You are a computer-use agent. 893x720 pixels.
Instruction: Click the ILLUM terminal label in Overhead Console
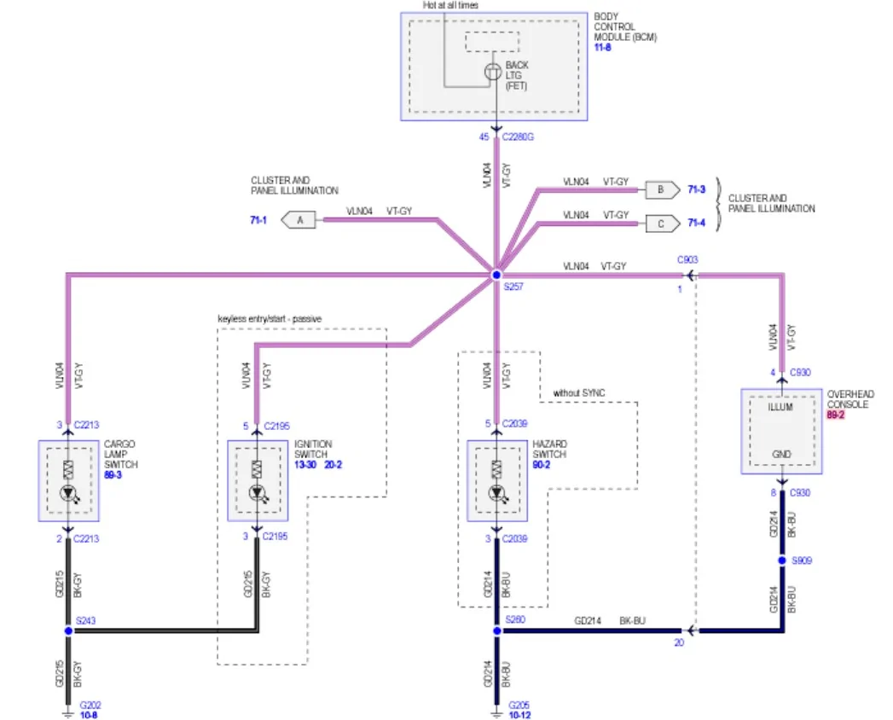pyautogui.click(x=780, y=407)
